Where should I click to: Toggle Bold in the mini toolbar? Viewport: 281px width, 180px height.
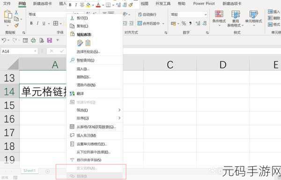[70, 5]
